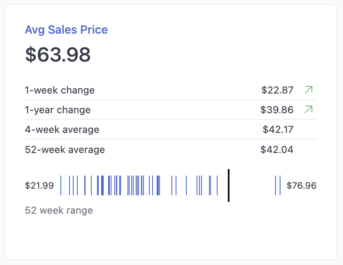Screen dimensions: 343x265
Task: Click the rightmost blue tick near $76.96
Action: point(280,185)
